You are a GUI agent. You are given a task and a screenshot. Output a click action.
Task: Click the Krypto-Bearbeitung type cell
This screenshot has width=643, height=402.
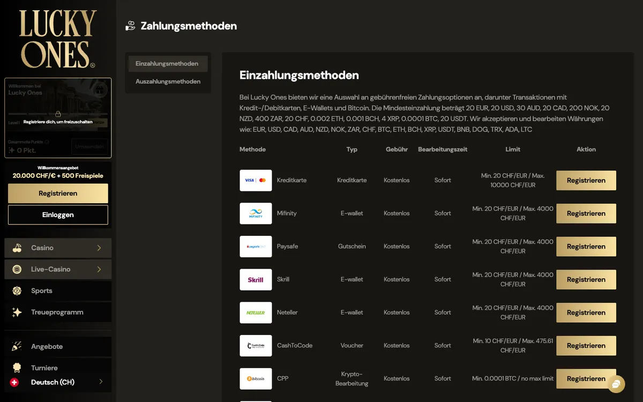point(352,378)
